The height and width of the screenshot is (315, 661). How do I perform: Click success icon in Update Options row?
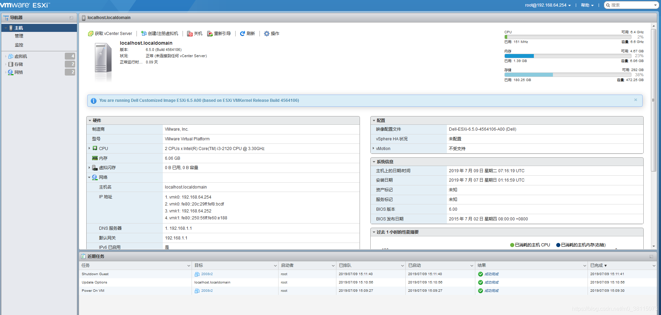481,282
